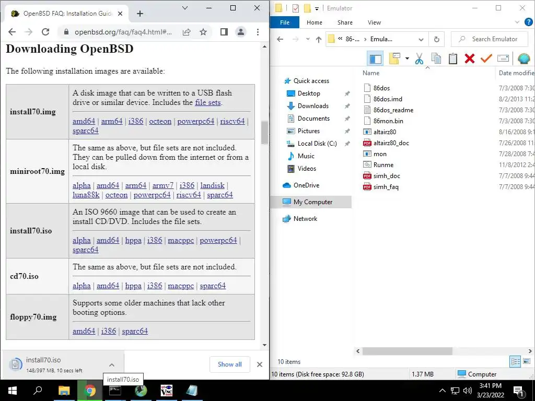
Task: Select Local Disk (C:) in navigation pane
Action: [x=317, y=144]
